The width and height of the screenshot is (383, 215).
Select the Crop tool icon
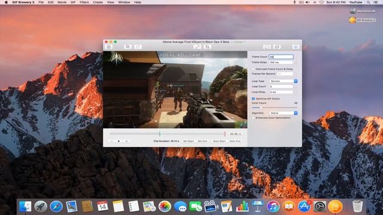click(x=208, y=47)
